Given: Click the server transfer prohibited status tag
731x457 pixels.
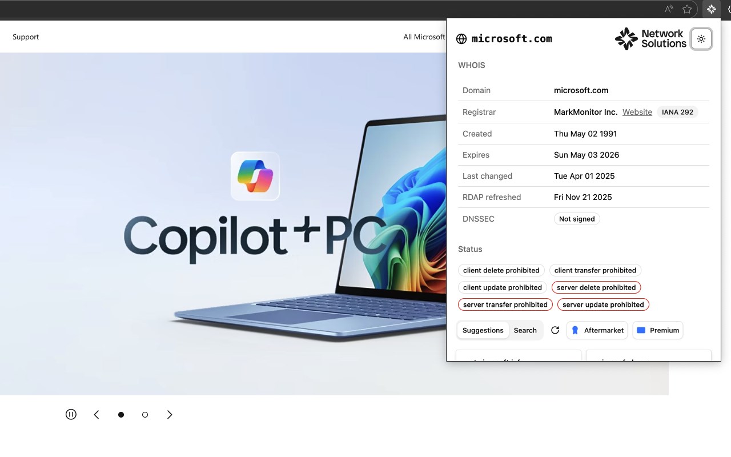Looking at the screenshot, I should point(505,304).
